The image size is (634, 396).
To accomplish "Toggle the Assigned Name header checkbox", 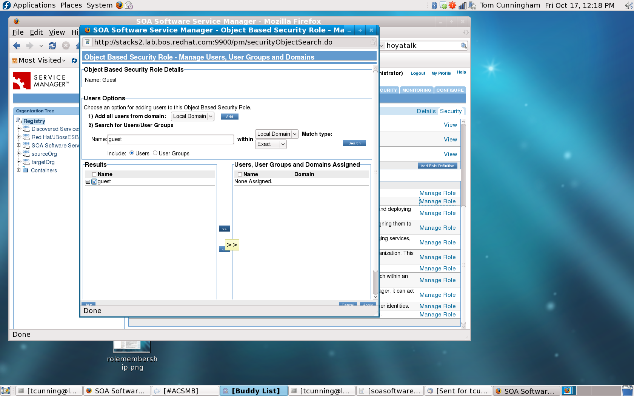I will click(x=240, y=175).
